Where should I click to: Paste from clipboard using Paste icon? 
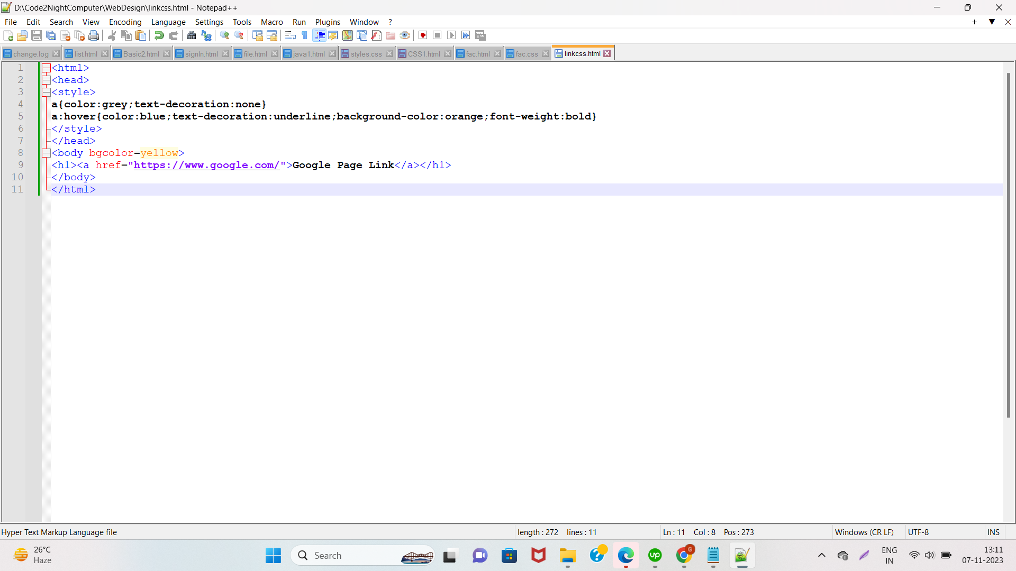coord(140,35)
